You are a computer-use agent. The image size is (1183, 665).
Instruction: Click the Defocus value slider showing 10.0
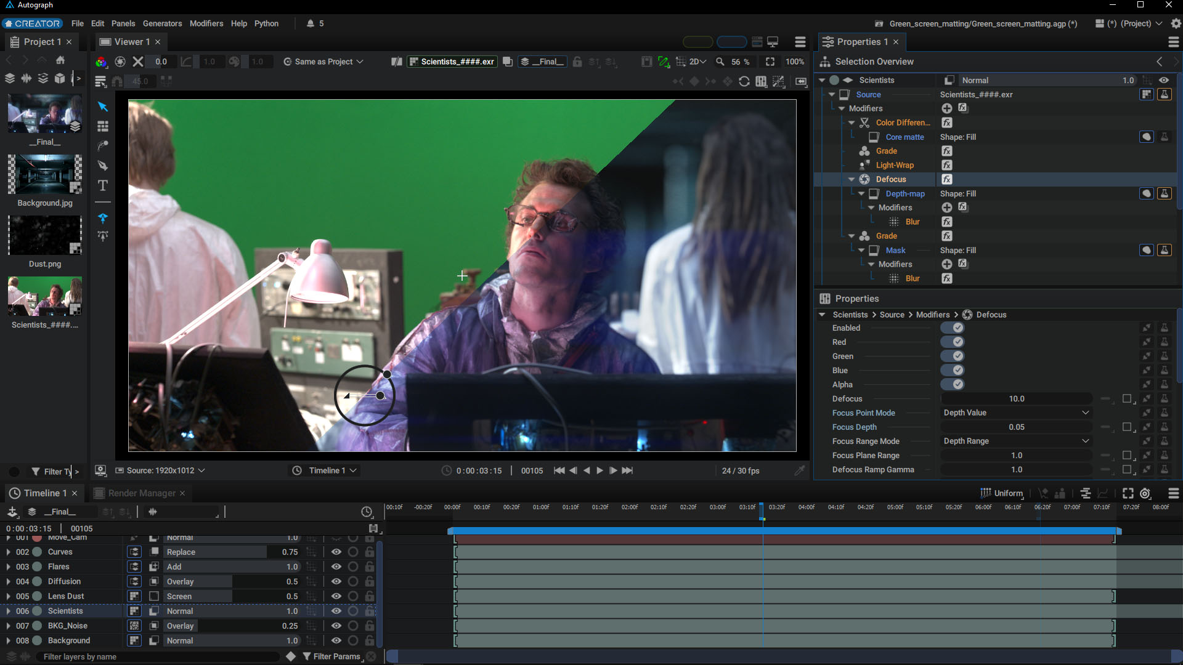point(1016,398)
